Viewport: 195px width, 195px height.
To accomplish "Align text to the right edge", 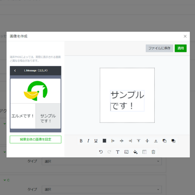I will click(x=130, y=141).
